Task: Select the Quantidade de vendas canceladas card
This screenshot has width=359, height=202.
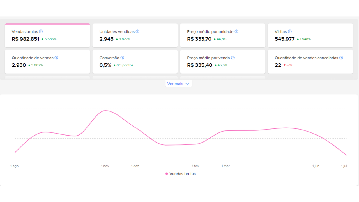Action: point(310,61)
